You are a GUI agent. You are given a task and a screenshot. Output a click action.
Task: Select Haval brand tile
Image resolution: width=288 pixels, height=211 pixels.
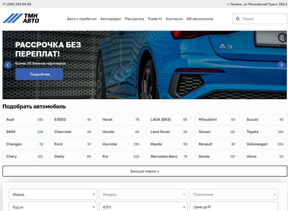[x=121, y=119]
